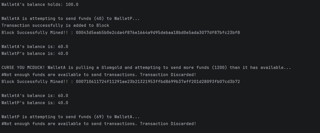Viewport: 320px width, 133px height.
Task: Click "WalletA is attempting" on the (40) line
Action: click(28, 19)
